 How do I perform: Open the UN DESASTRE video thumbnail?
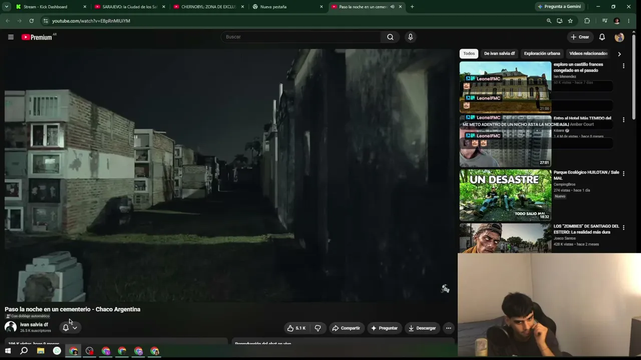[505, 195]
